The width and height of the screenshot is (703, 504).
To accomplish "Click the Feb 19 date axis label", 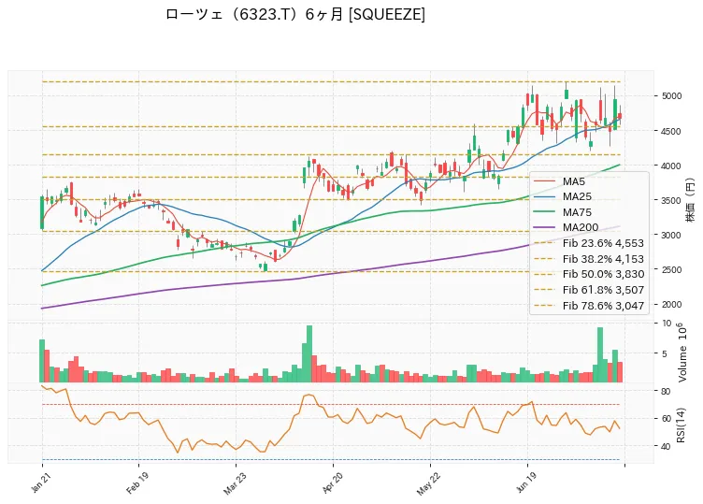I will (137, 482).
